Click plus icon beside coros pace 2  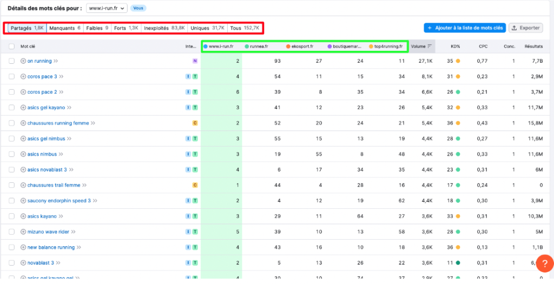(23, 92)
